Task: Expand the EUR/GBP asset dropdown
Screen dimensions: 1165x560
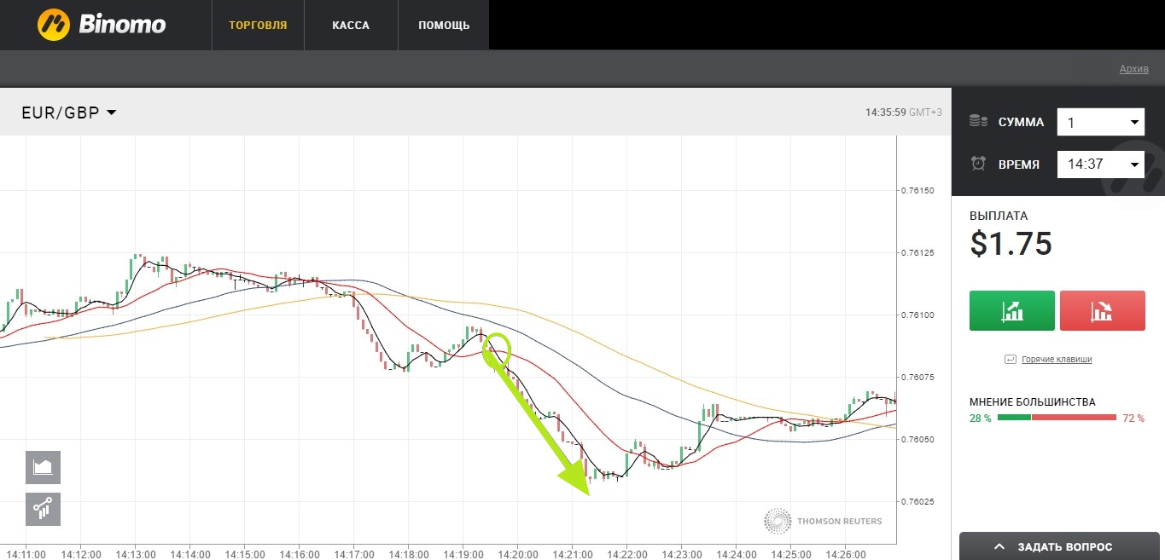Action: pos(69,113)
